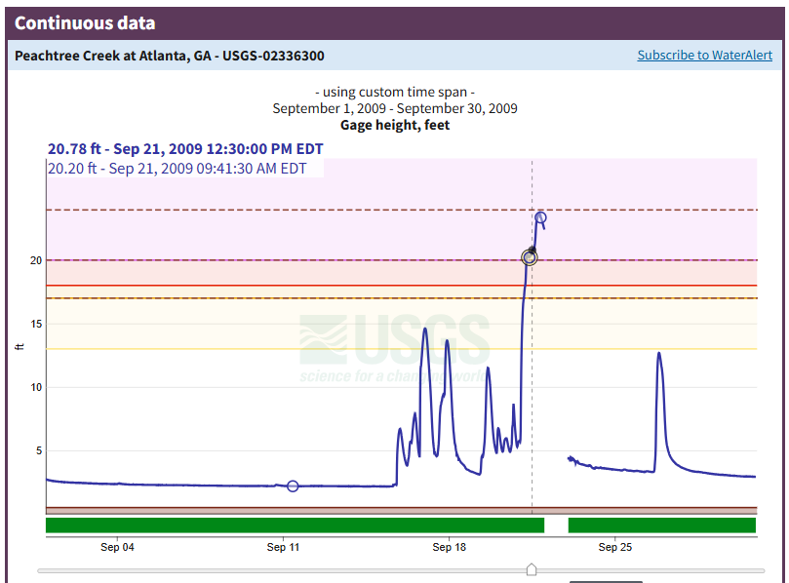Viewport: 789px width, 583px height.
Task: Open the custom time span selector text
Action: coord(394,92)
